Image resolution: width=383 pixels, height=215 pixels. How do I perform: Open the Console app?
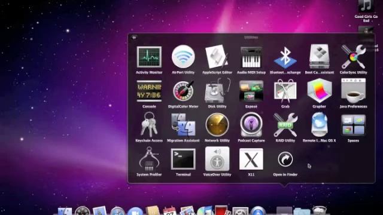(x=149, y=91)
